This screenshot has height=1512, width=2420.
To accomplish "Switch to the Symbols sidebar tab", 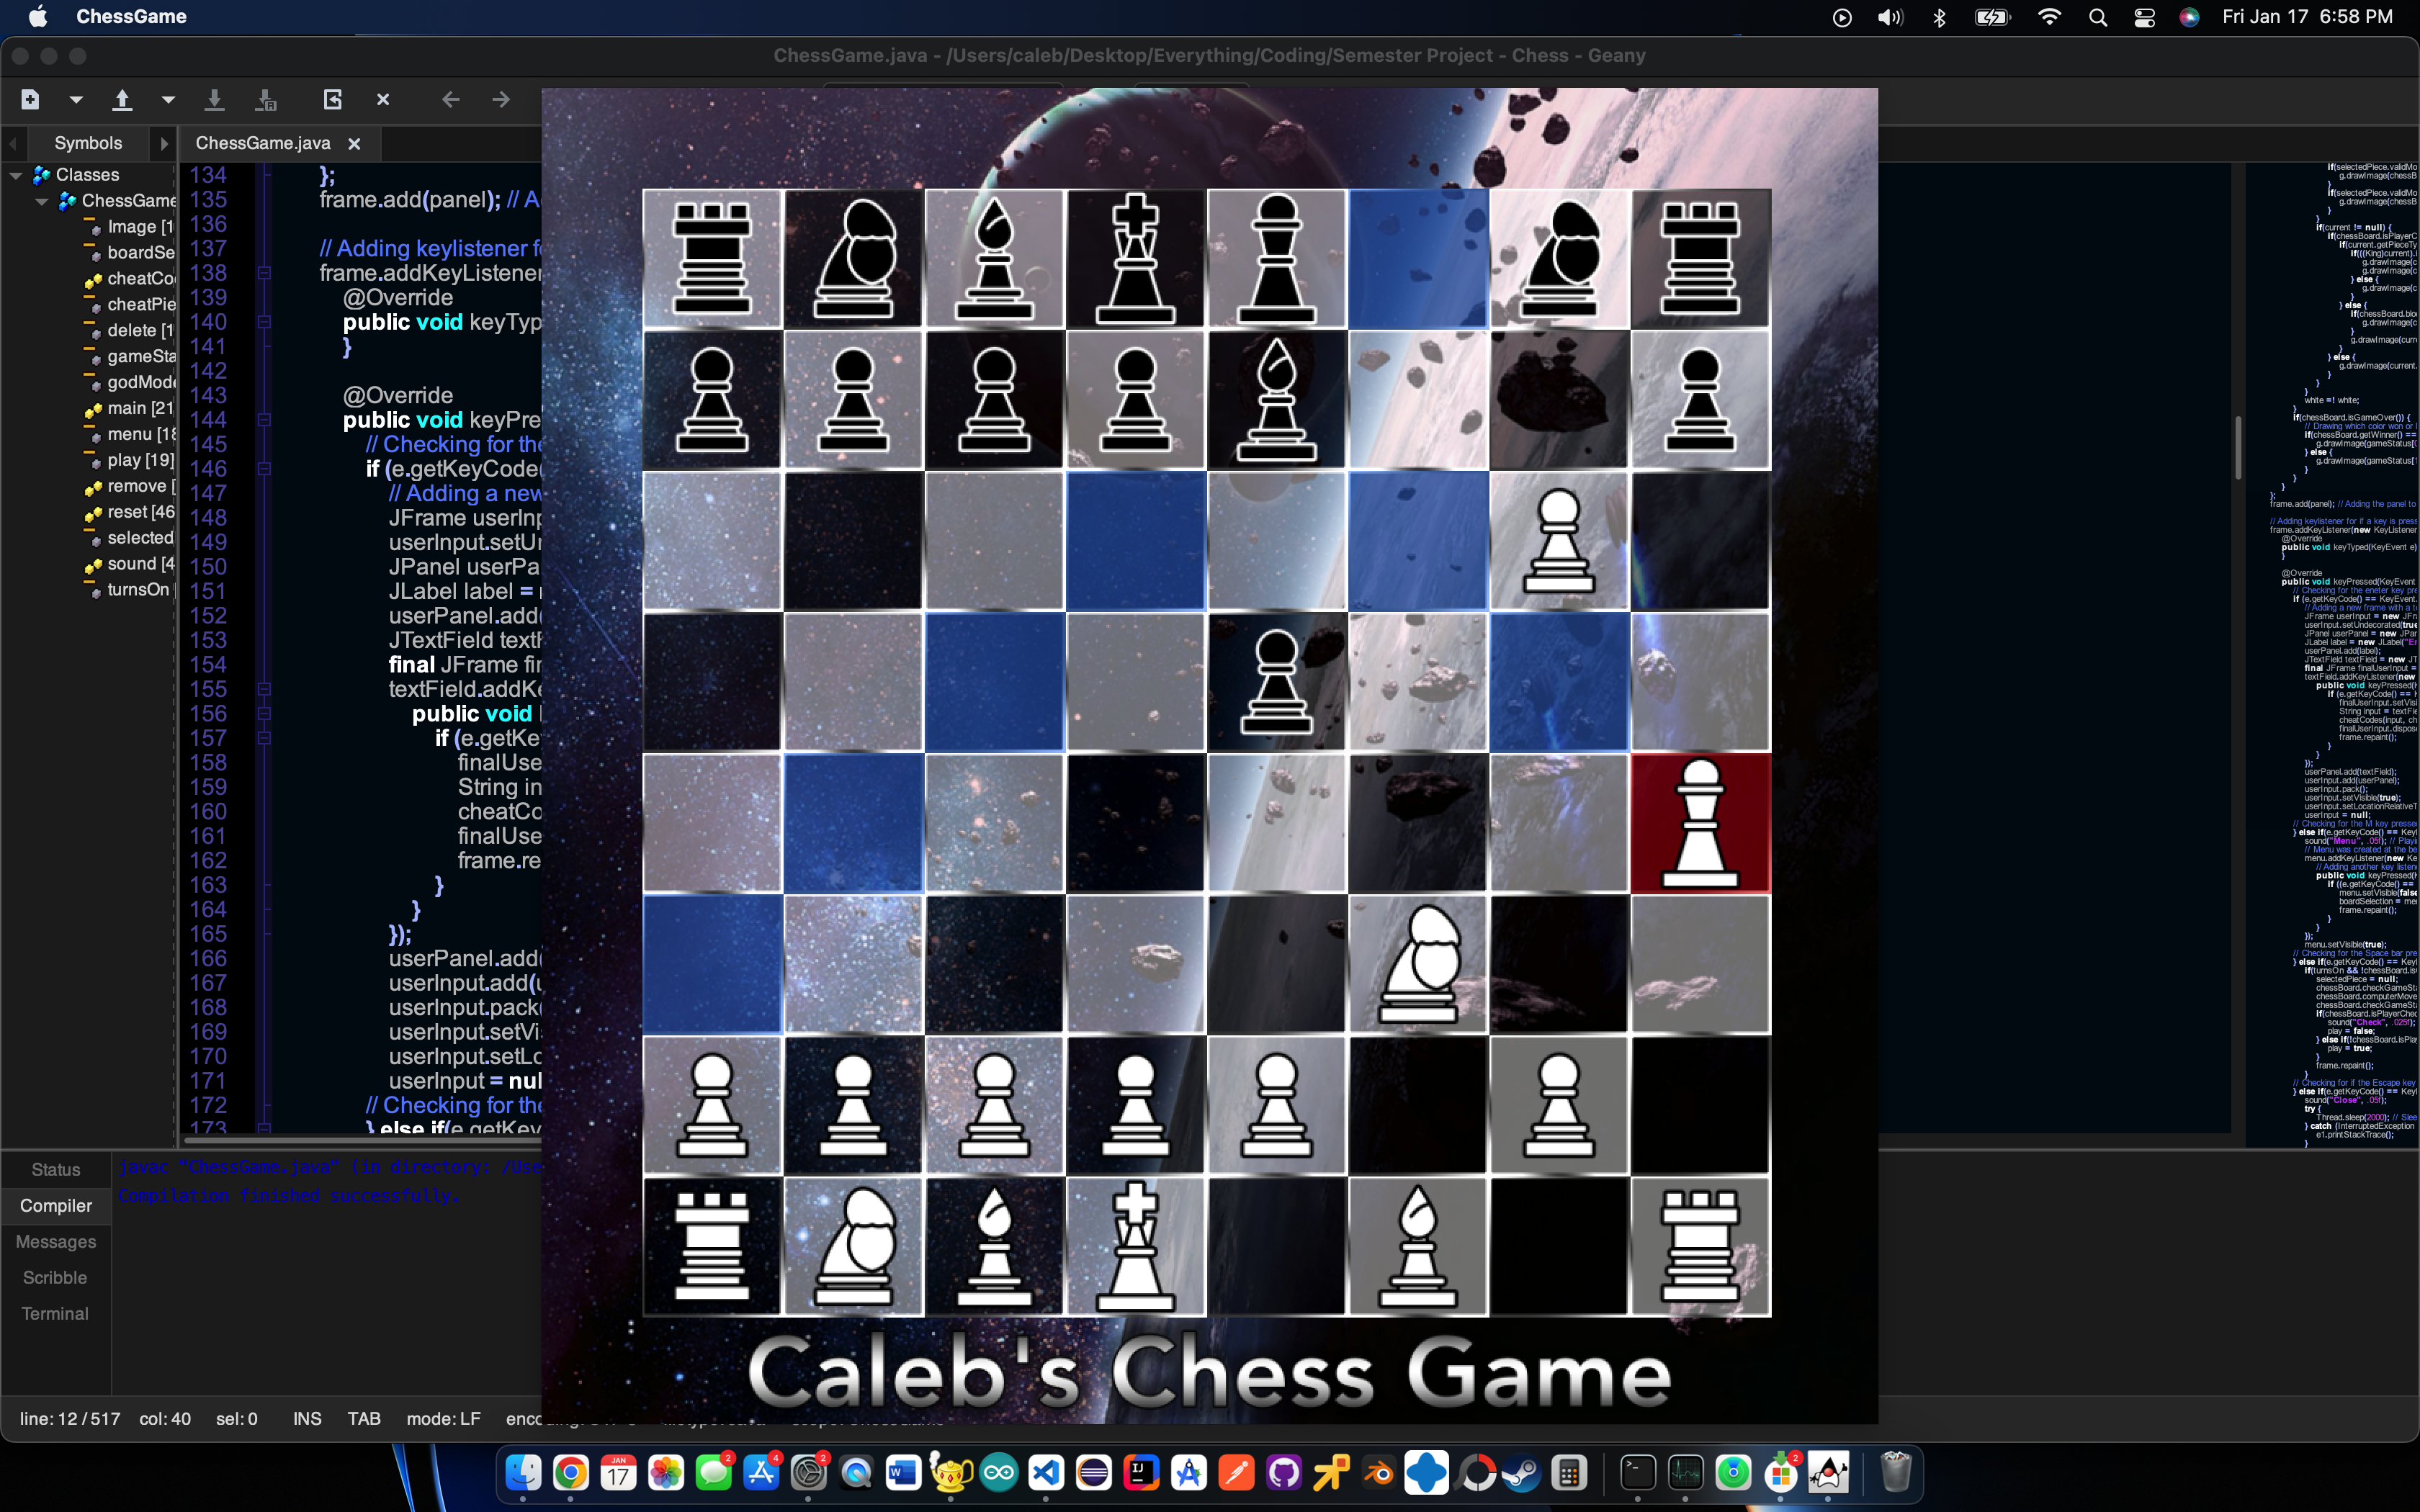I will tap(88, 143).
